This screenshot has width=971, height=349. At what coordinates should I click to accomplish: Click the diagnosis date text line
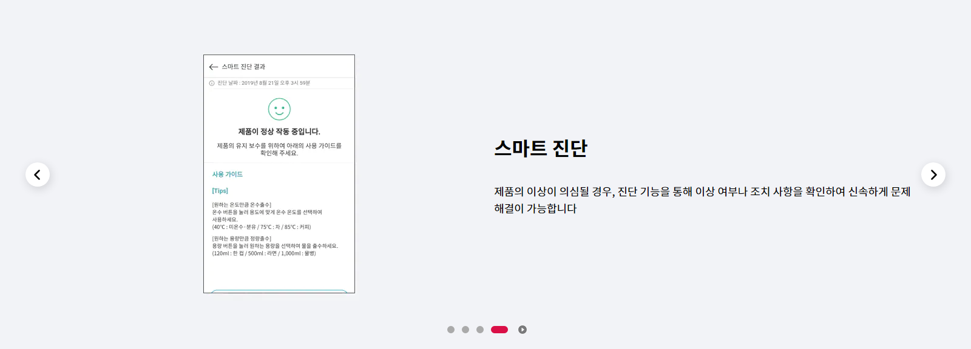tap(264, 83)
